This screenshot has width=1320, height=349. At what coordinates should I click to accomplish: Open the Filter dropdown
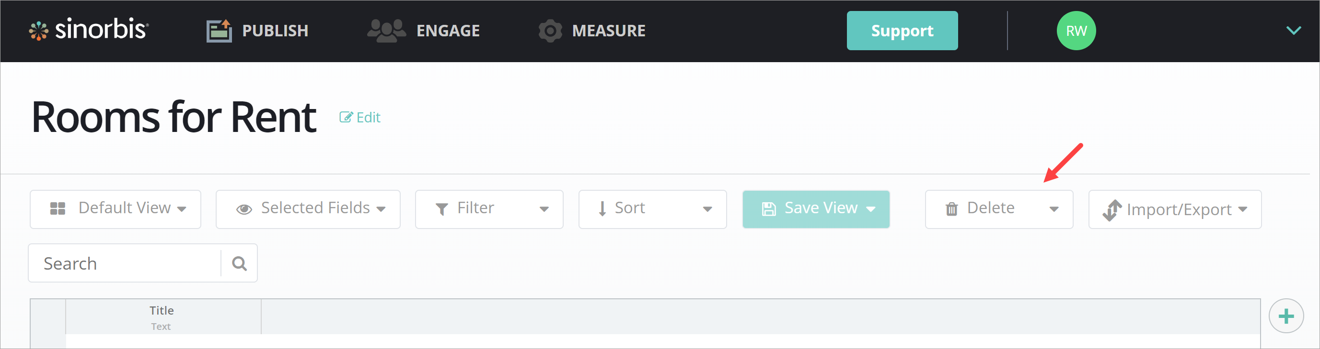(x=489, y=209)
